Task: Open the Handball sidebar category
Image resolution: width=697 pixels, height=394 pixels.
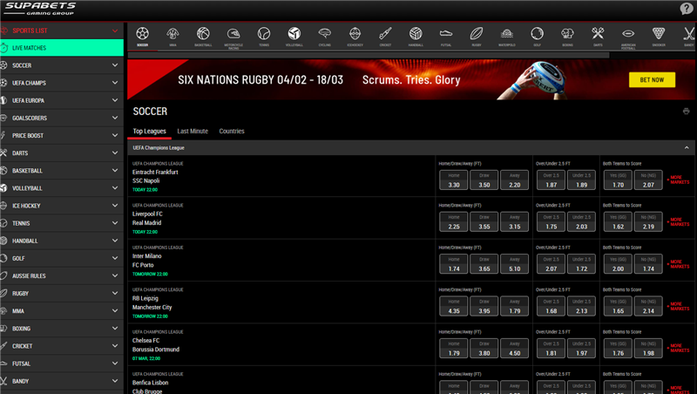Action: (62, 241)
